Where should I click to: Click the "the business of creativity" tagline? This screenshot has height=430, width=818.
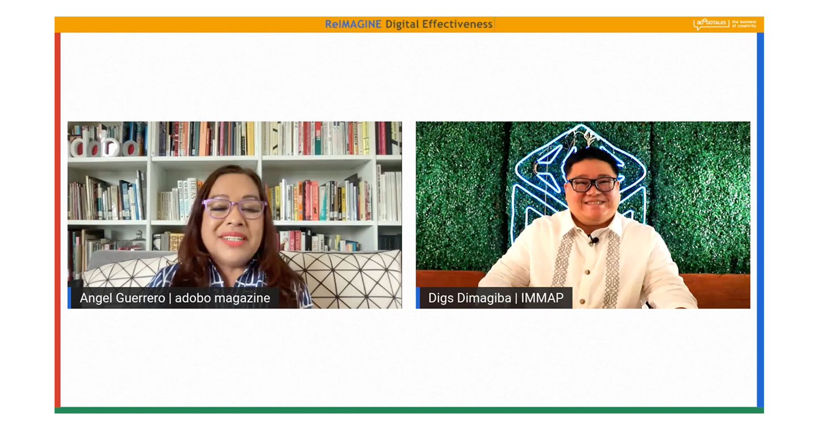[x=744, y=24]
